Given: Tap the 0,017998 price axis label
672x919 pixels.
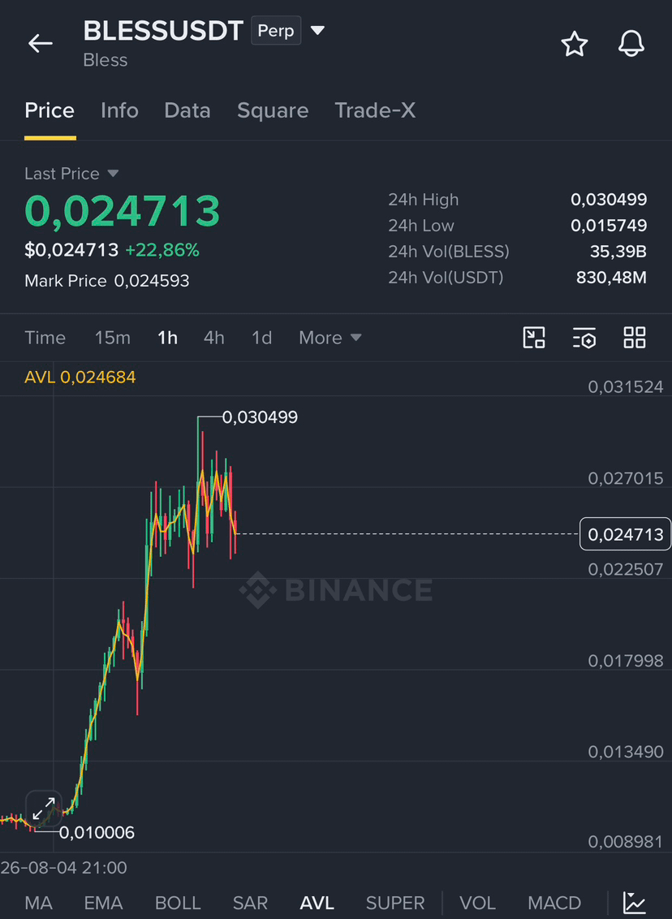Looking at the screenshot, I should [626, 661].
